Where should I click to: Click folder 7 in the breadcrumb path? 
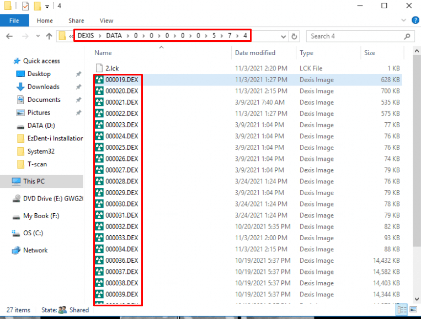[230, 36]
